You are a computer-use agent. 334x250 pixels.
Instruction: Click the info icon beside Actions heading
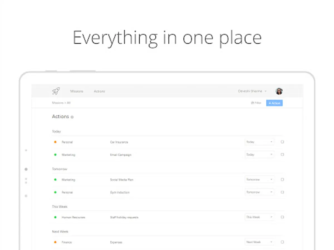click(72, 117)
